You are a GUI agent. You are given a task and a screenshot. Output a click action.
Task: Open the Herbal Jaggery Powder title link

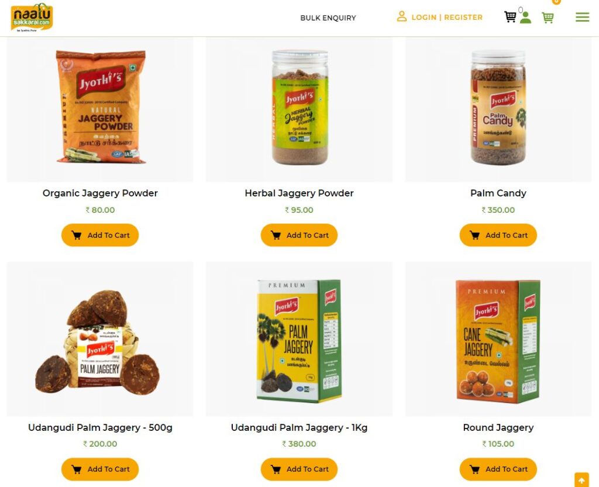point(299,193)
